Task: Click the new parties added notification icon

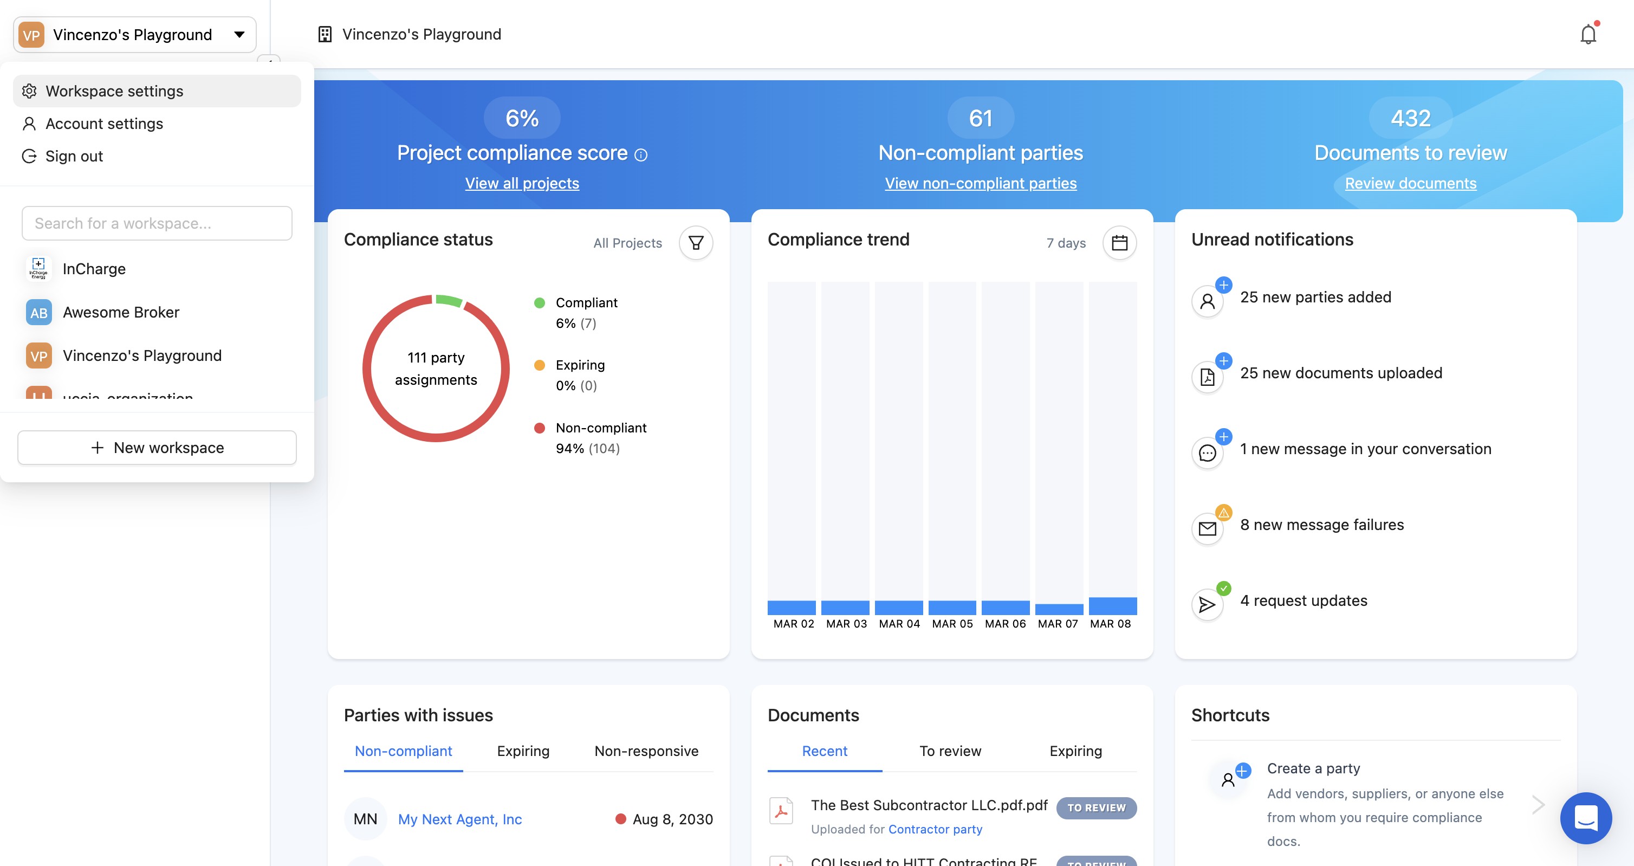Action: coord(1207,301)
